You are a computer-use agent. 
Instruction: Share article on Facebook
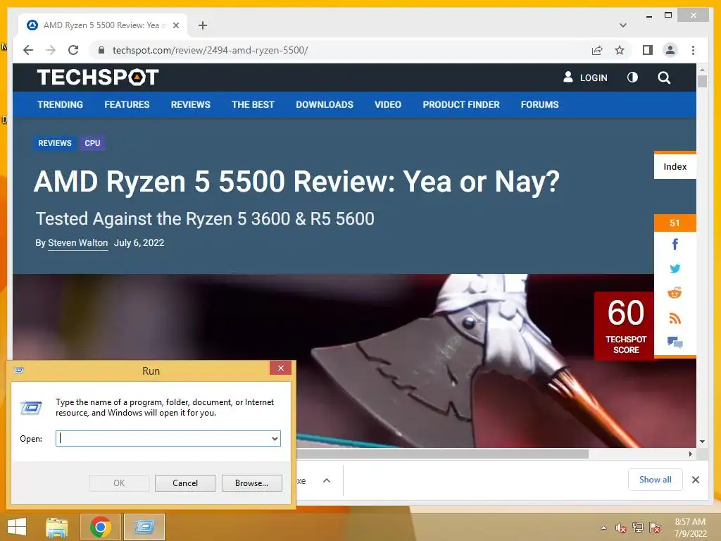coord(675,244)
